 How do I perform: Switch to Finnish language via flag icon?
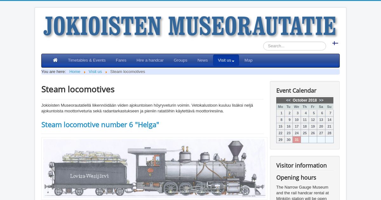coord(335,43)
